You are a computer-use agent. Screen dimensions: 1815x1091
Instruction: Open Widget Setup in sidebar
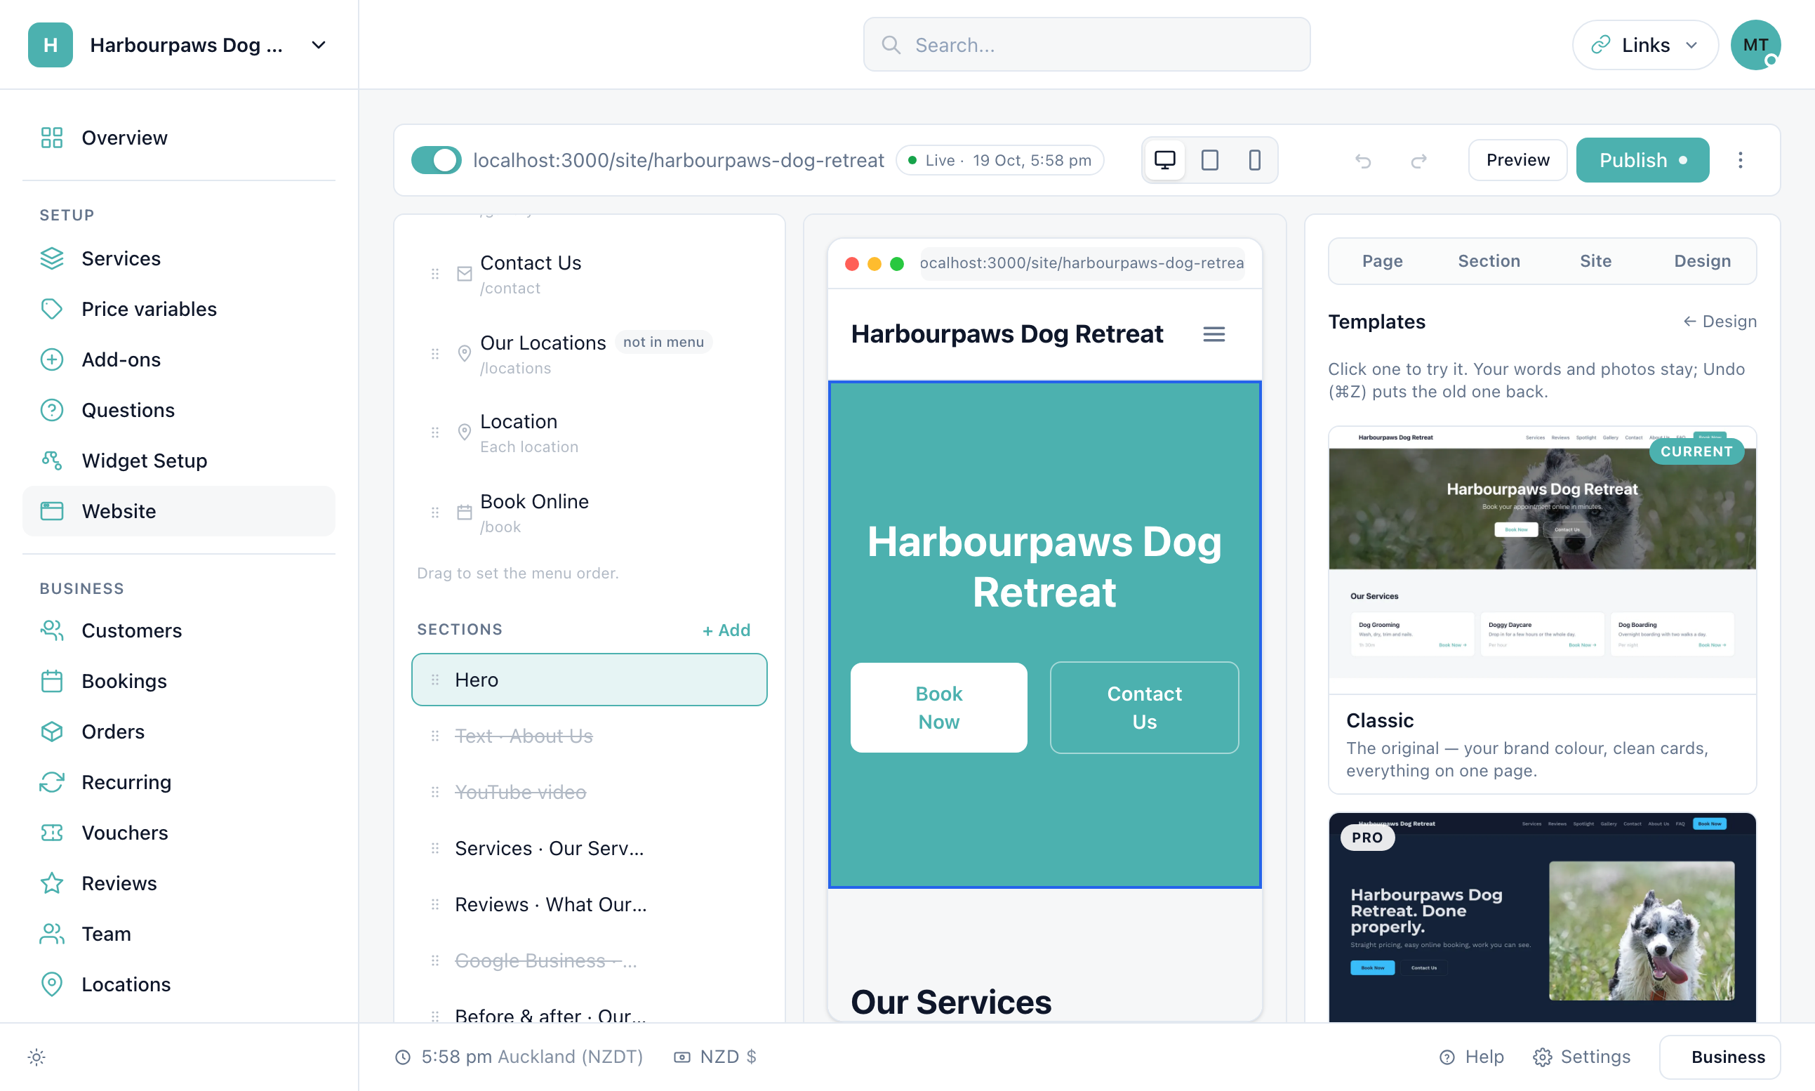tap(178, 461)
